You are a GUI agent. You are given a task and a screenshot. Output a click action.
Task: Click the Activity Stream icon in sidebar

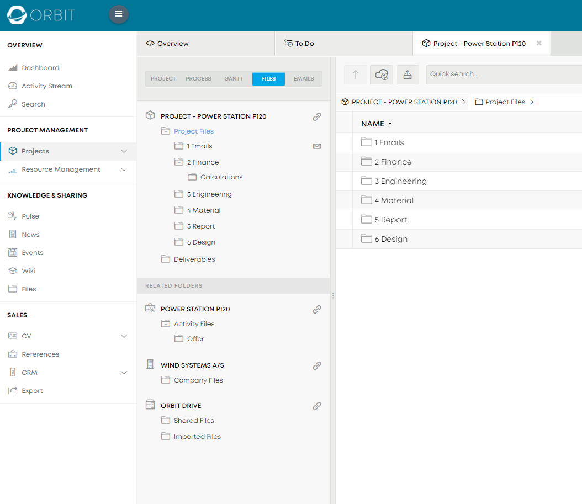[12, 86]
